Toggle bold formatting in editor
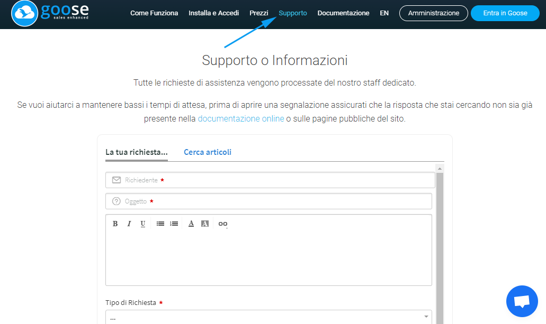546x324 pixels. point(115,224)
